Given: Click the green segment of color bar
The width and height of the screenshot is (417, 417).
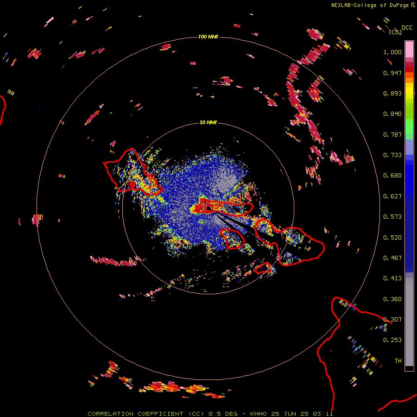Looking at the screenshot, I should pos(409,126).
